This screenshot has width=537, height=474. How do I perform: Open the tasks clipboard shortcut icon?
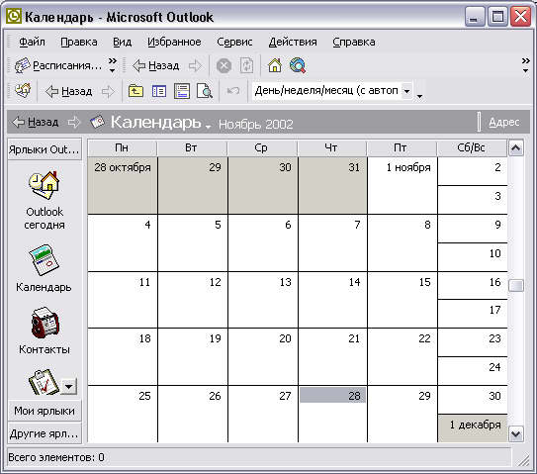44,382
